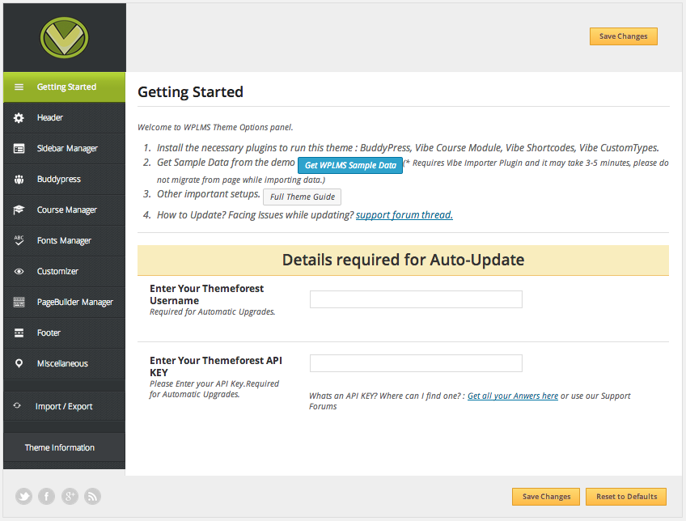
Task: Click the Import / Export refresh icon
Action: pyautogui.click(x=17, y=405)
